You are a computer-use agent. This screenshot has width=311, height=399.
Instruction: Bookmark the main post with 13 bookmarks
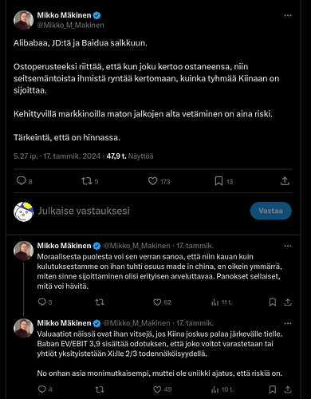224,181
